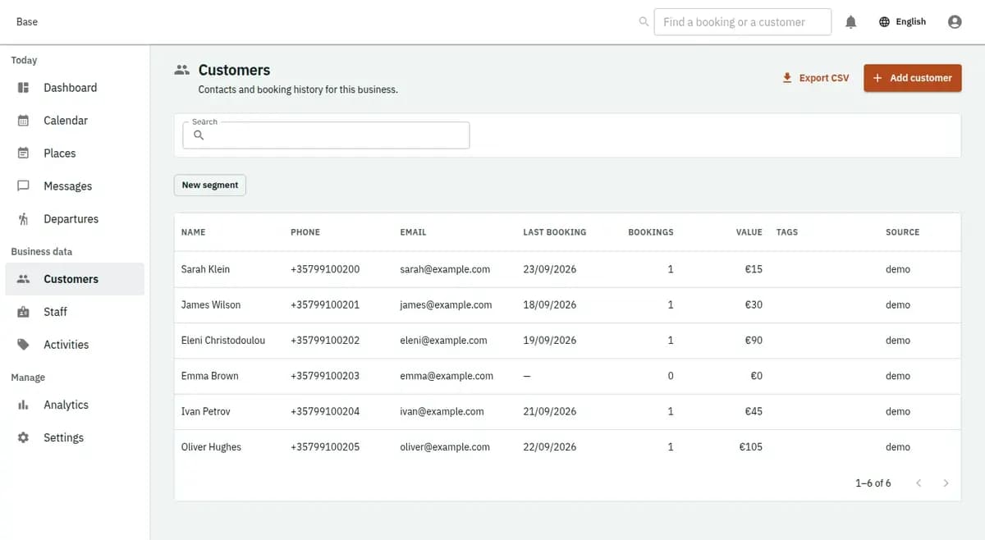Click the Dashboard sidebar icon
This screenshot has height=540, width=985.
click(x=24, y=88)
